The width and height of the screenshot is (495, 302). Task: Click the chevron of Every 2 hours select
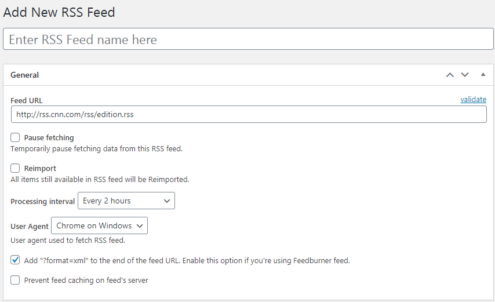tap(167, 201)
